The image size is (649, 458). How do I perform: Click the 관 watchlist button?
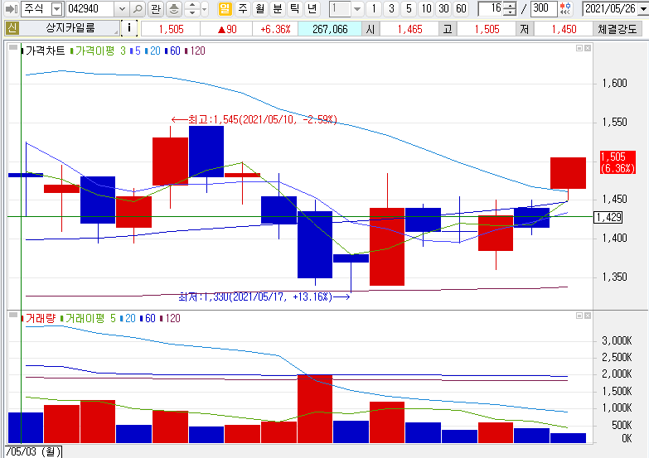156,8
